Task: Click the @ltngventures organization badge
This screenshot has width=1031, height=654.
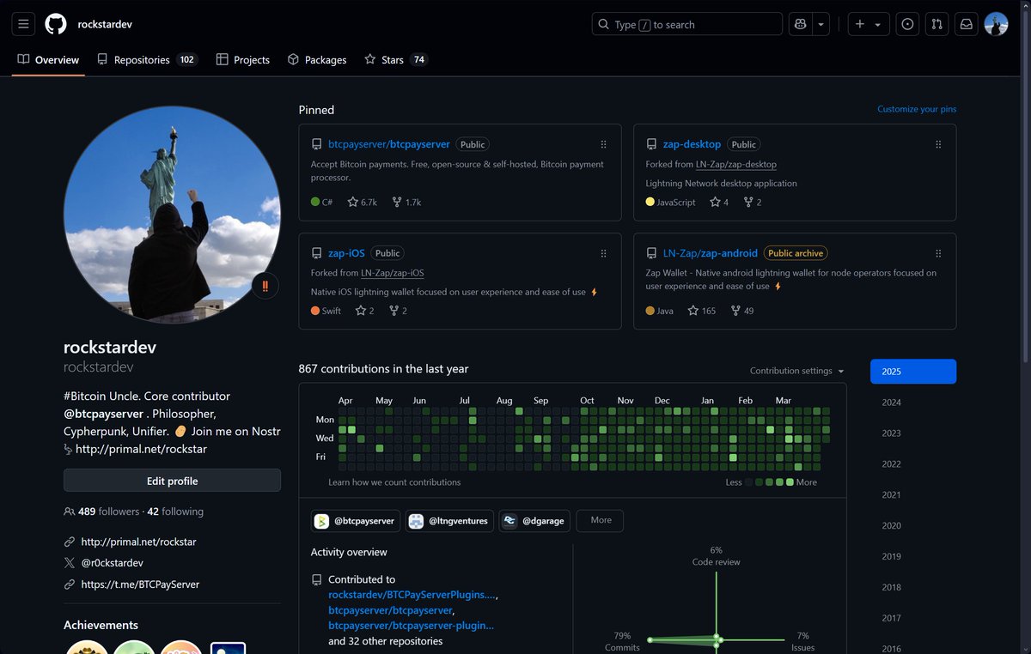Action: click(450, 520)
